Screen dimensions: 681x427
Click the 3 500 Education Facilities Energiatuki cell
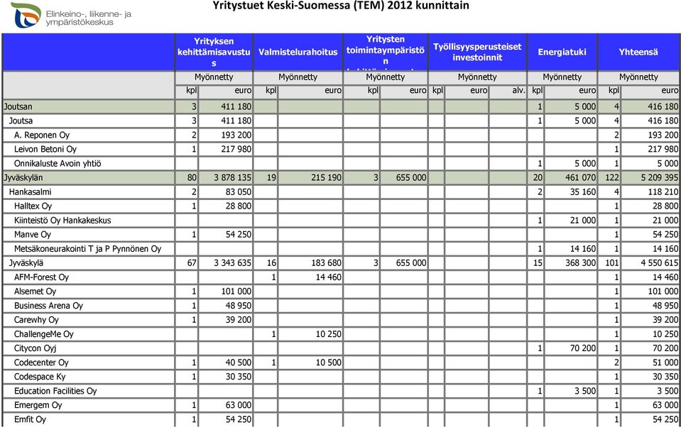(x=571, y=391)
